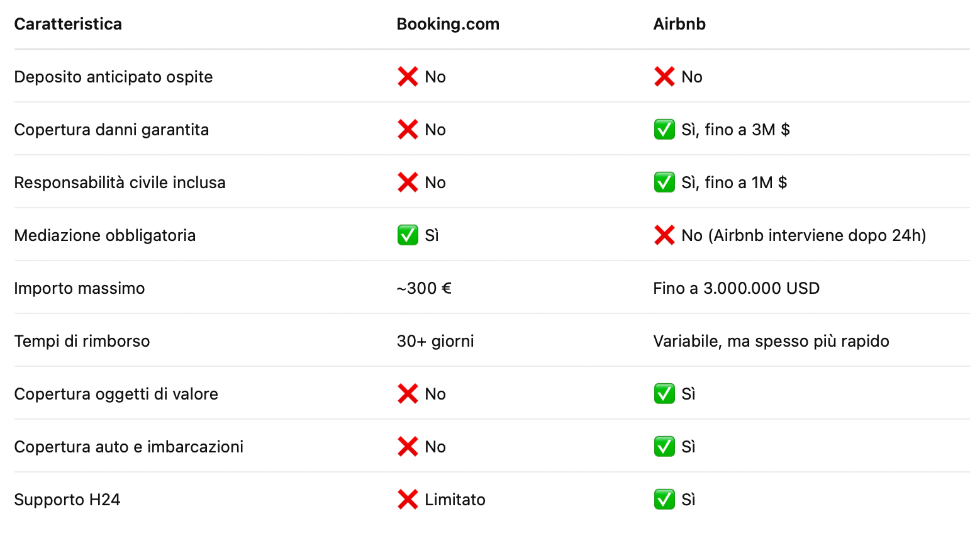Click the Tempi di rimborso row label
The image size is (970, 560).
pyautogui.click(x=82, y=341)
